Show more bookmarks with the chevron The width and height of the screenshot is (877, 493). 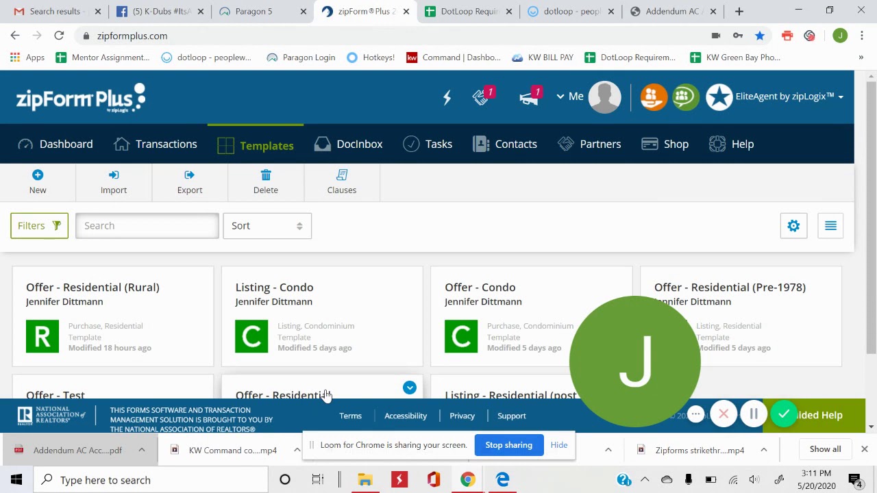click(861, 58)
